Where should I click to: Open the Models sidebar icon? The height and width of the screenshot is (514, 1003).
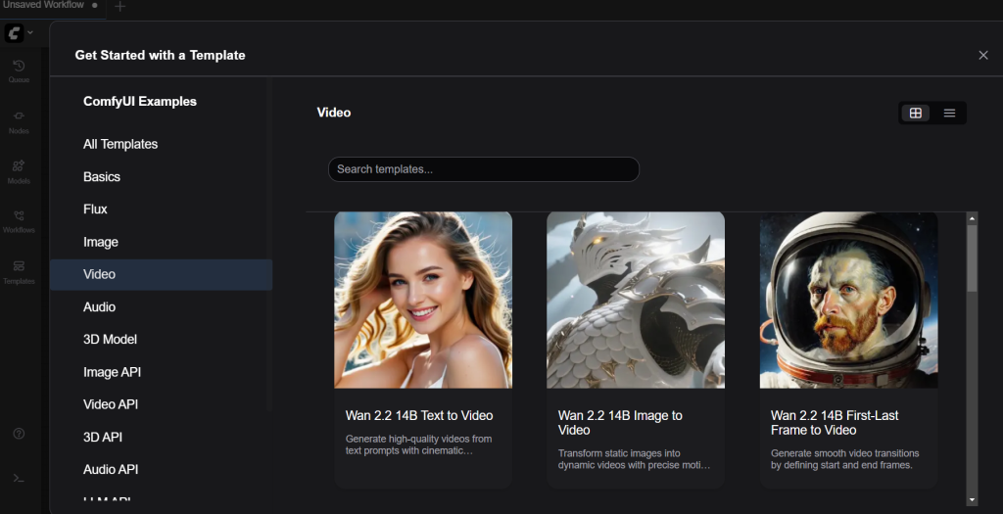click(19, 171)
